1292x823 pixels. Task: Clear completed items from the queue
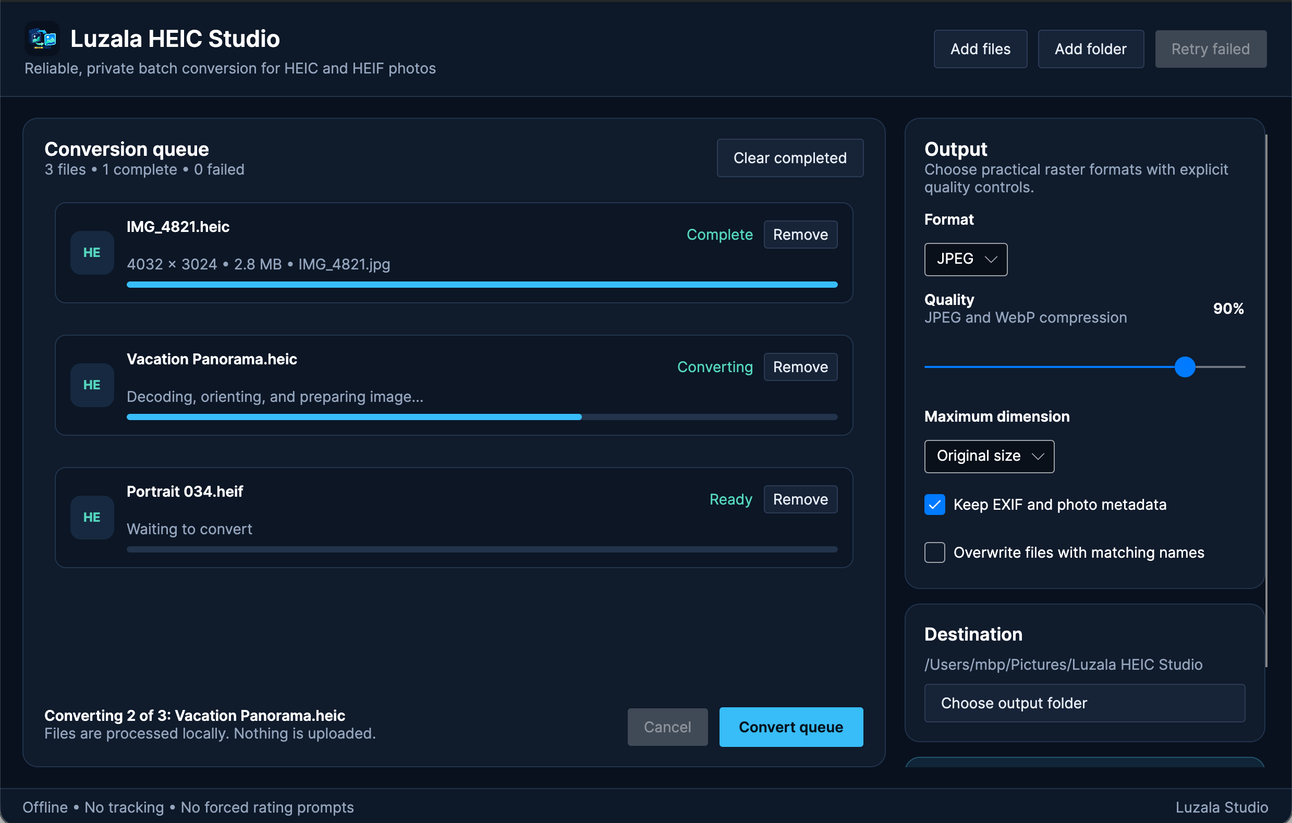790,158
